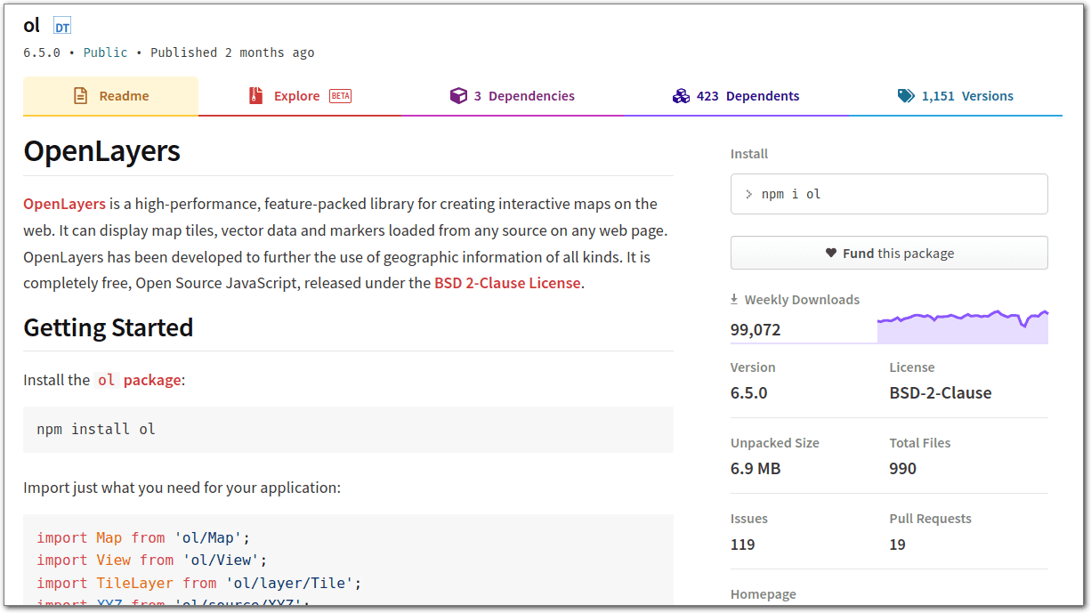Click the Readme tab document icon
1091x613 pixels.
point(80,96)
